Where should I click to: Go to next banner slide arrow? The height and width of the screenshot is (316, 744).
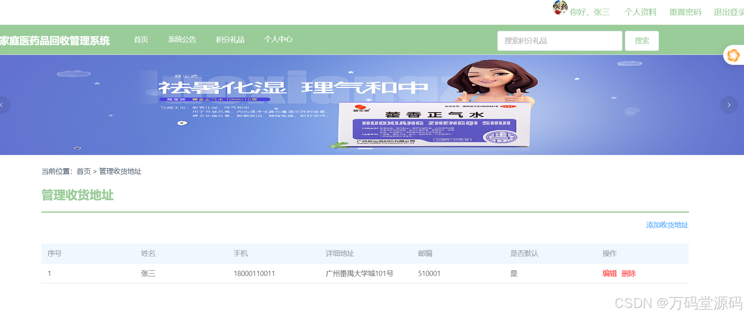point(729,105)
